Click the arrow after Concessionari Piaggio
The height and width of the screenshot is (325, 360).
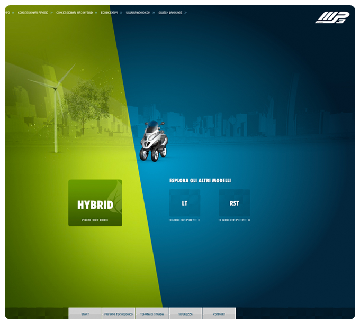pyautogui.click(x=52, y=13)
